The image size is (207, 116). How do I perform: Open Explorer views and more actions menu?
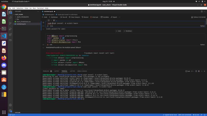click(x=38, y=11)
